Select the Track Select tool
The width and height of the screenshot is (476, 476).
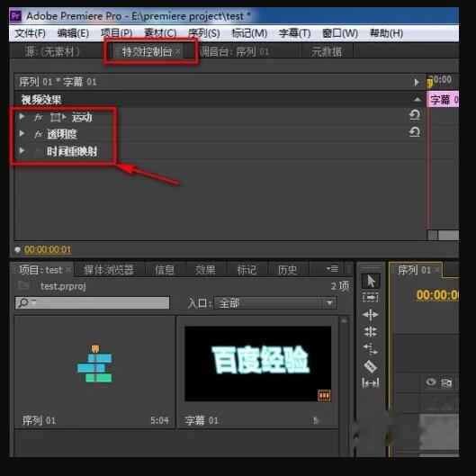click(x=371, y=297)
